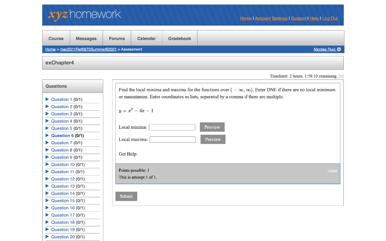Preview the Local maxima answer

click(213, 139)
